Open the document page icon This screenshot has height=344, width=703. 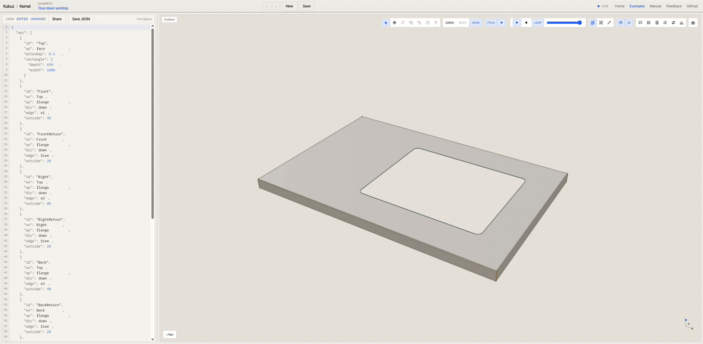pyautogui.click(x=657, y=22)
